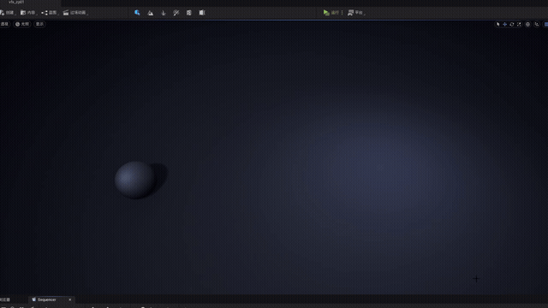Toggle world/local coordinate system globe
This screenshot has width=548, height=308.
pos(527,24)
